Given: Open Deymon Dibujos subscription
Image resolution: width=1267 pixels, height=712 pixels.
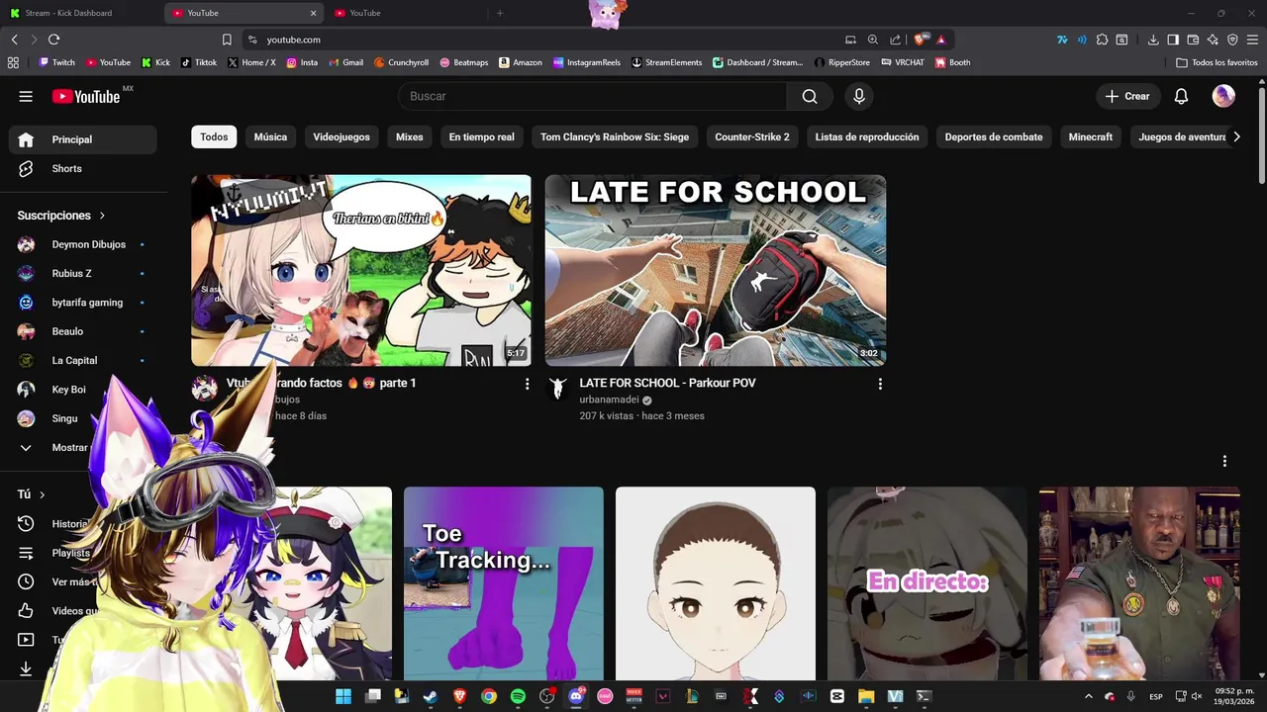Looking at the screenshot, I should [83, 244].
